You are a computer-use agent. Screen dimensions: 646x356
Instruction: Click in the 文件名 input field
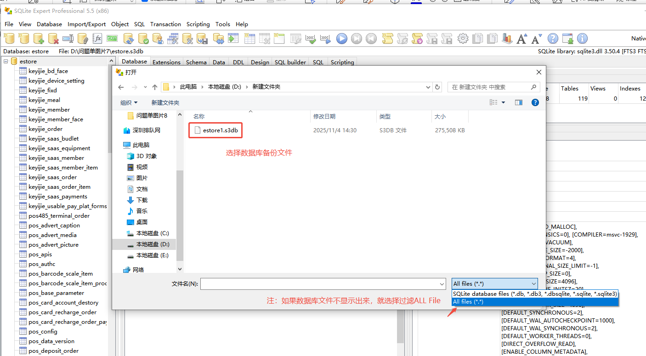coord(319,284)
